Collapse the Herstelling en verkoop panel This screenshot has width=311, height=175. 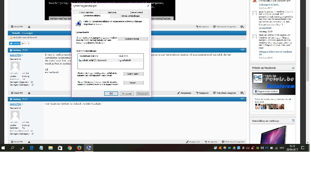coord(293,121)
